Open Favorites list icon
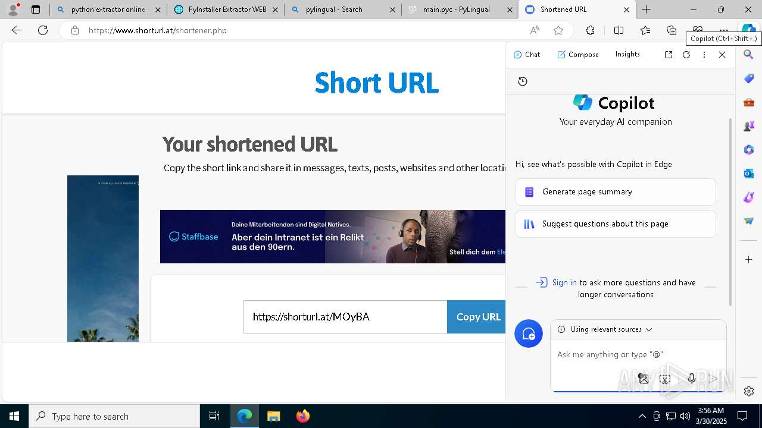The width and height of the screenshot is (762, 428). click(645, 30)
